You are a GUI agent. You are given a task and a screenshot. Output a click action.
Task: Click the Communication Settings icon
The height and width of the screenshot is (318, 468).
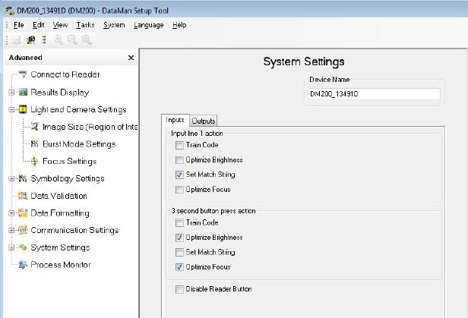click(23, 230)
